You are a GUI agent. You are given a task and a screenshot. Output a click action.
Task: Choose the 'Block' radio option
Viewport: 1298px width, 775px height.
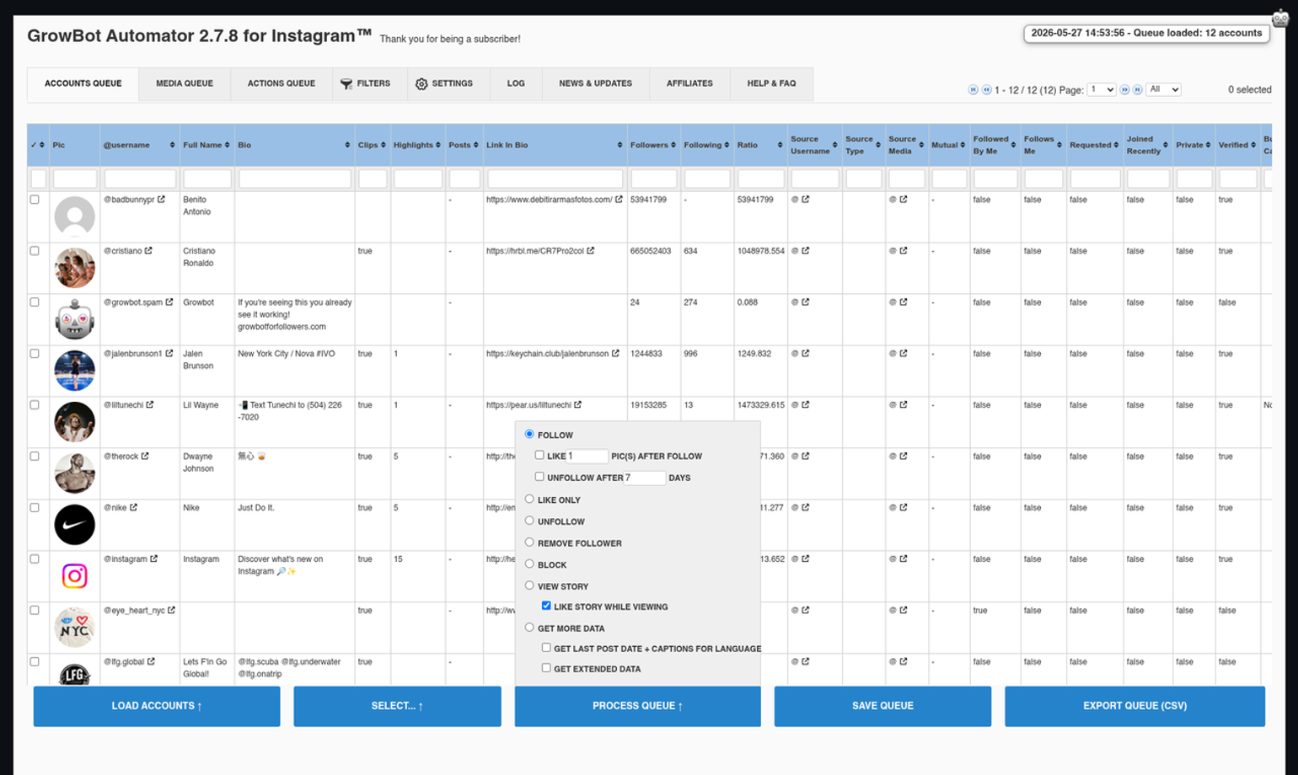(x=529, y=564)
